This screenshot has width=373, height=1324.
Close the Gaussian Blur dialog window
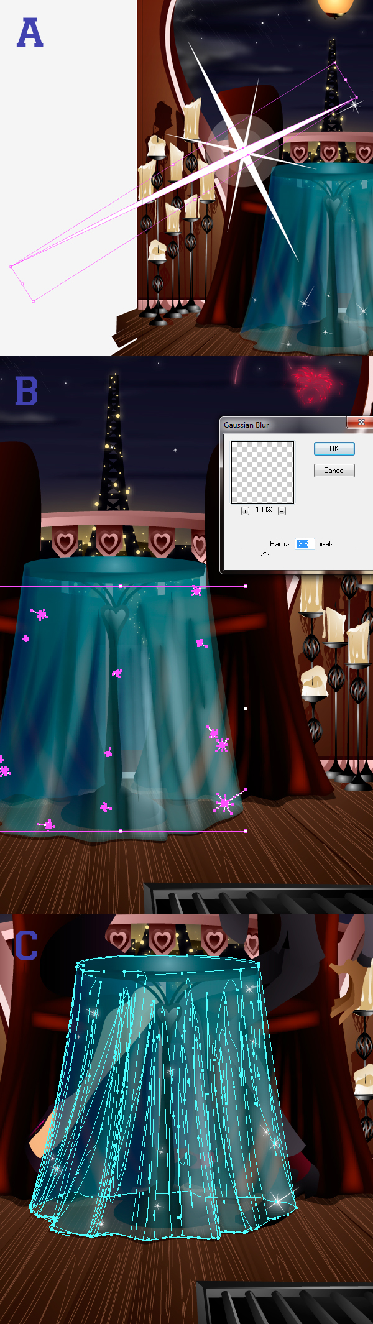[x=361, y=423]
